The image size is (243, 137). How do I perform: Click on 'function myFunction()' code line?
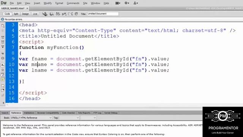coord(52,47)
